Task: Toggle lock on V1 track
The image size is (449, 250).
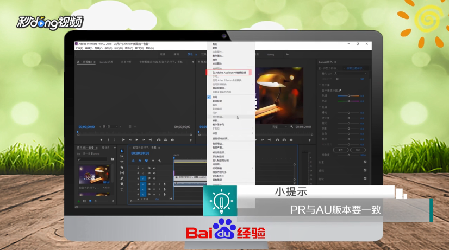Action: (138, 178)
